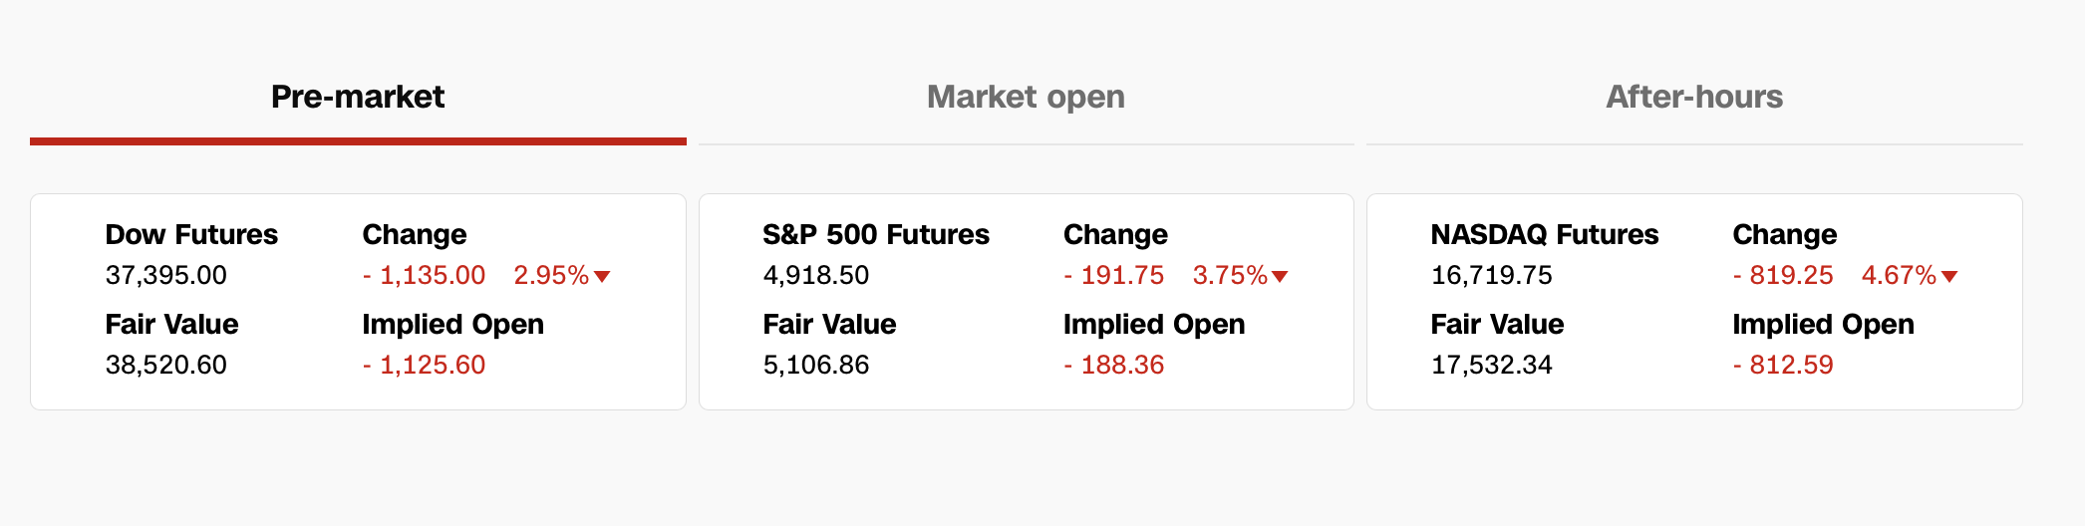Click NASDAQ implied open -812.59

click(1782, 365)
